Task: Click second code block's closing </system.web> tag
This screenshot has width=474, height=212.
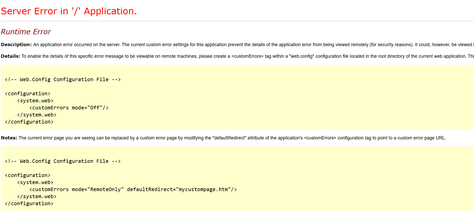Action: click(x=37, y=196)
